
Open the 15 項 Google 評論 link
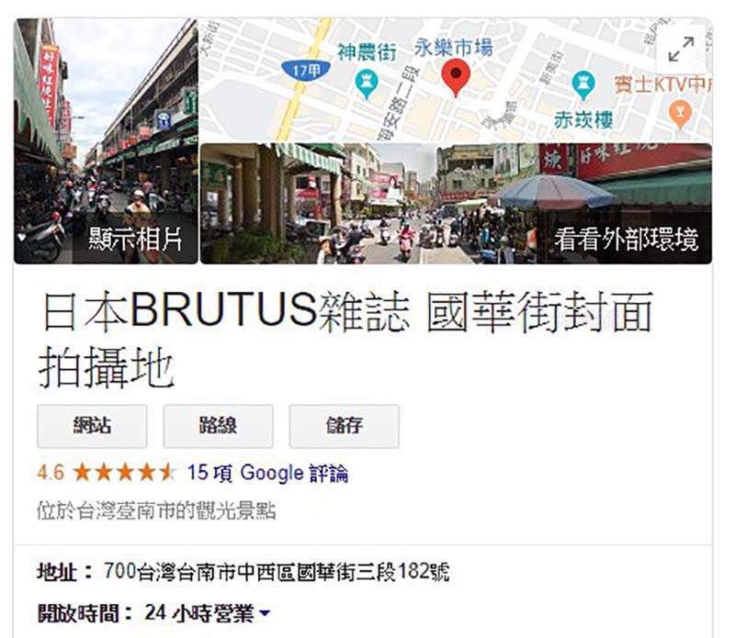click(267, 473)
